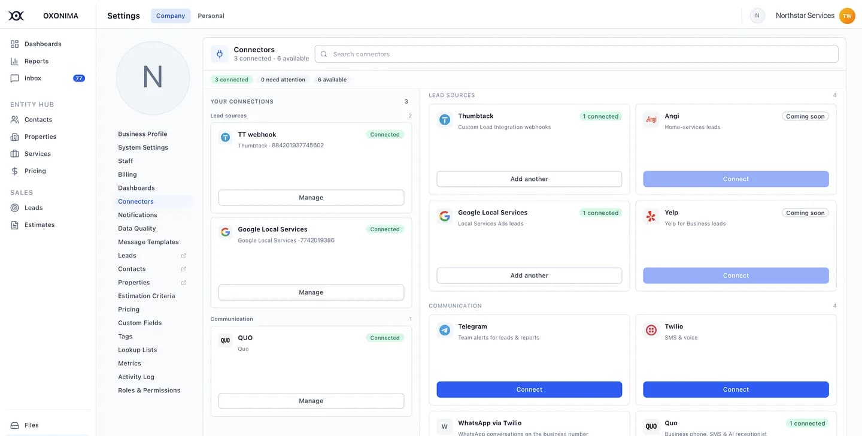Filter by 0 need attention chip
Screen dimensions: 862x436
point(283,80)
